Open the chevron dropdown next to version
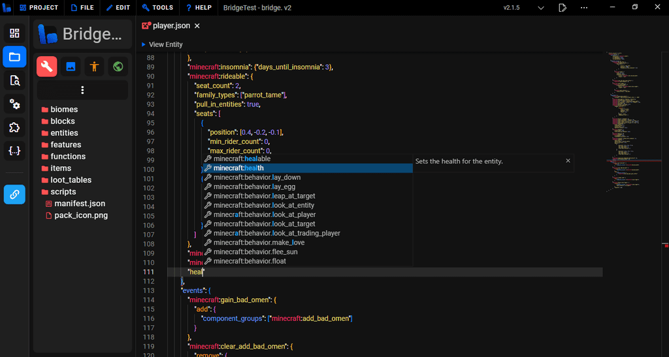This screenshot has width=669, height=357. coord(540,8)
